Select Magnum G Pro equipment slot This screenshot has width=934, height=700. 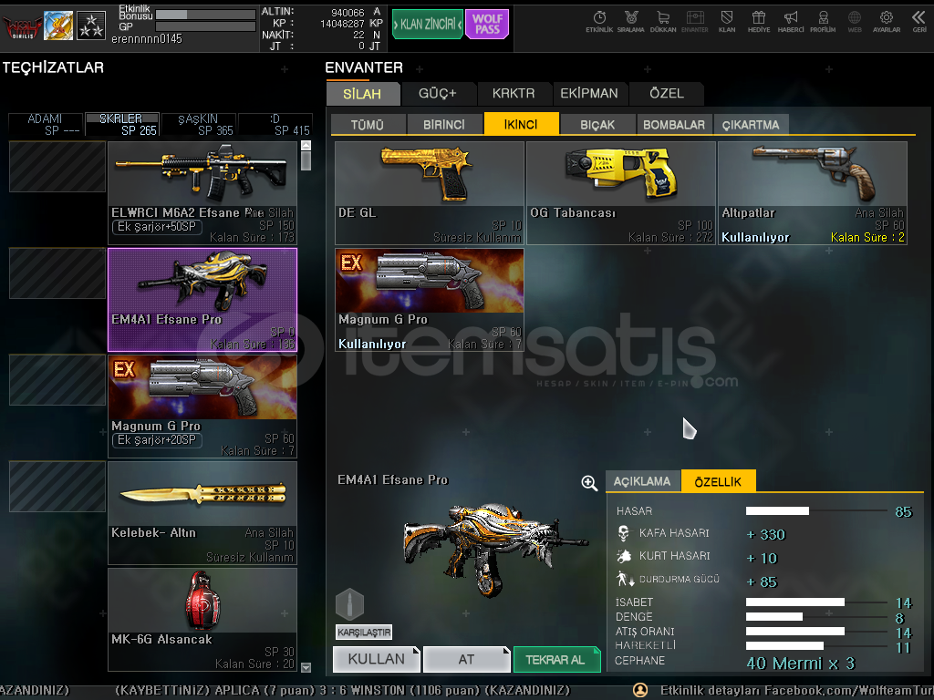point(202,407)
